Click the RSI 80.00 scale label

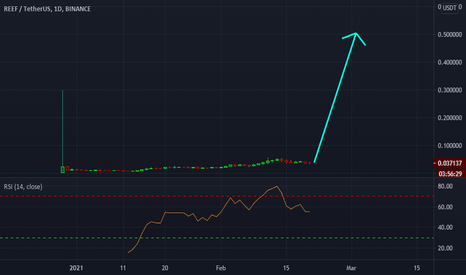pos(445,186)
